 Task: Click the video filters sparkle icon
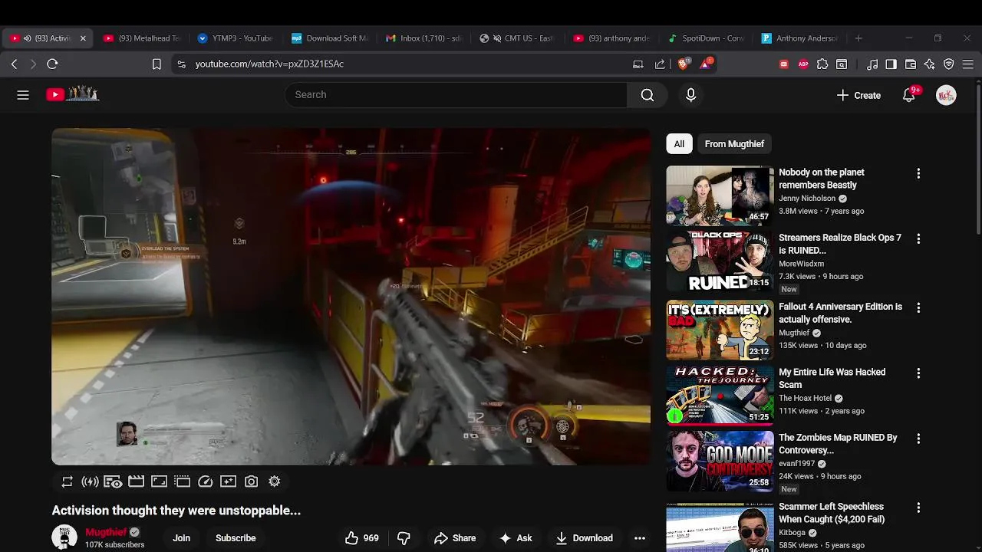[x=228, y=481]
